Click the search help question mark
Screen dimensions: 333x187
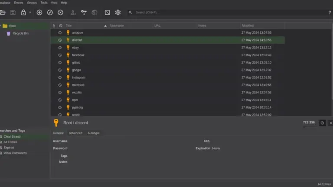point(330,13)
